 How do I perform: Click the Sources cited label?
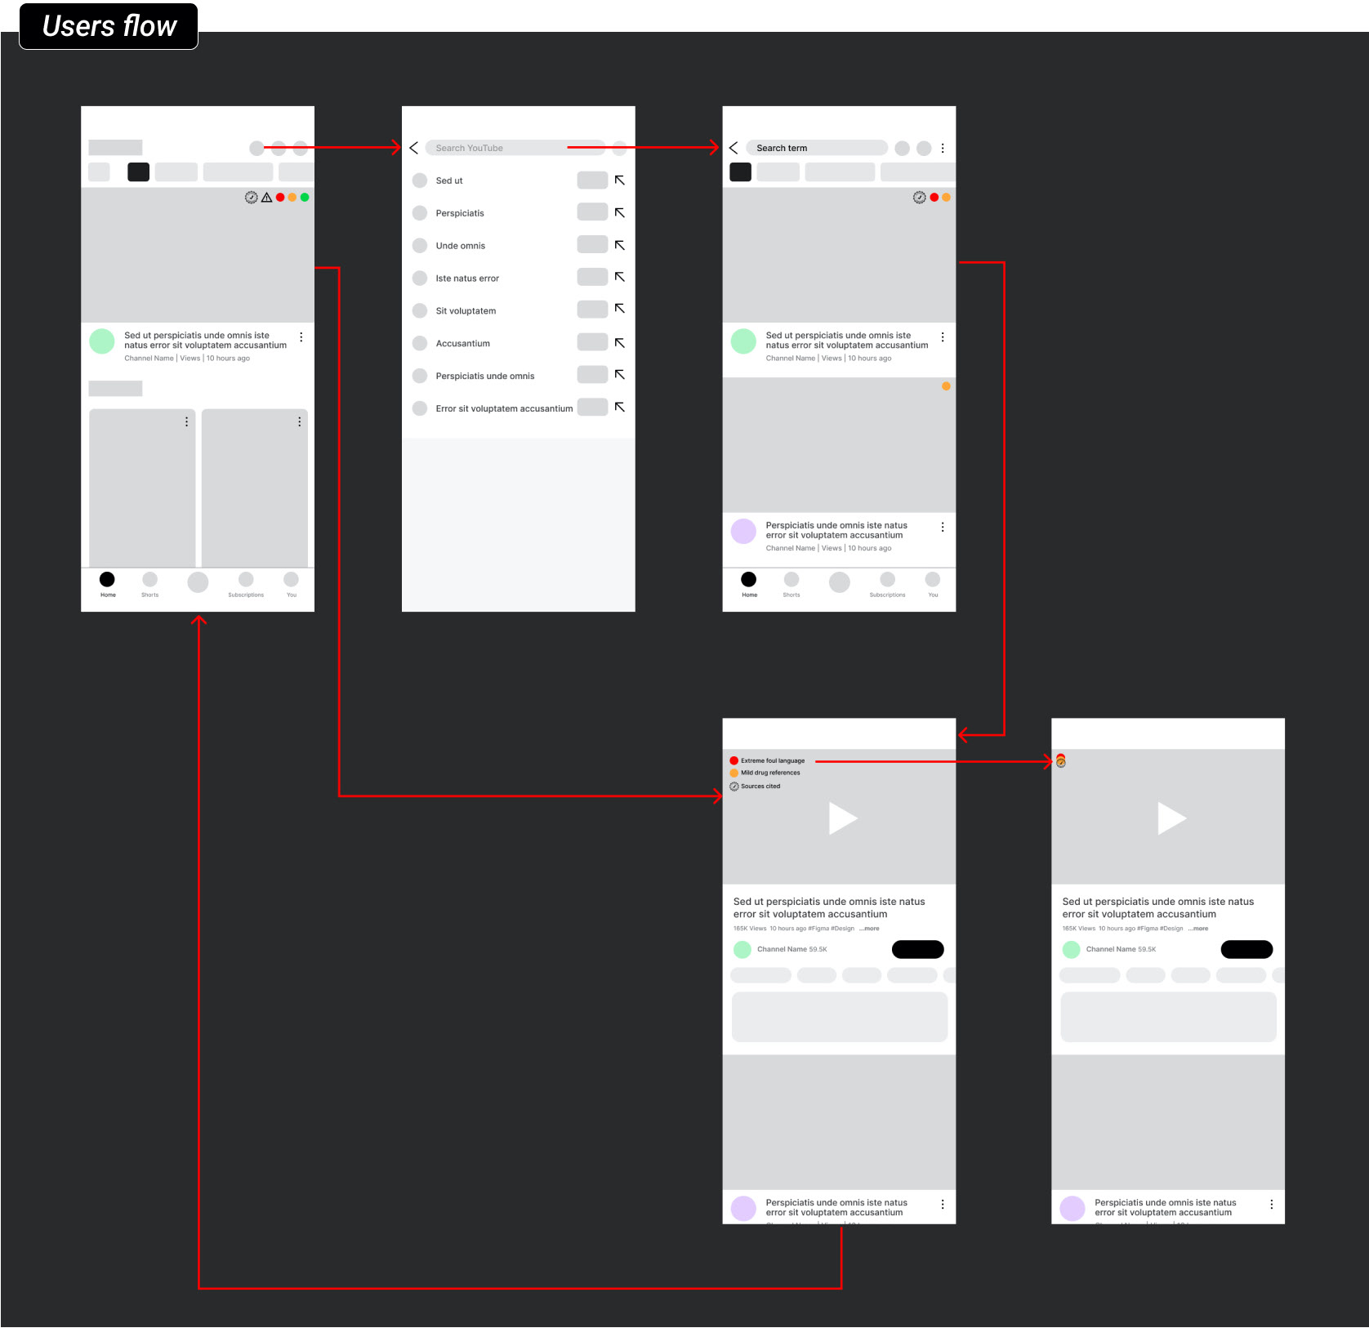click(x=760, y=787)
